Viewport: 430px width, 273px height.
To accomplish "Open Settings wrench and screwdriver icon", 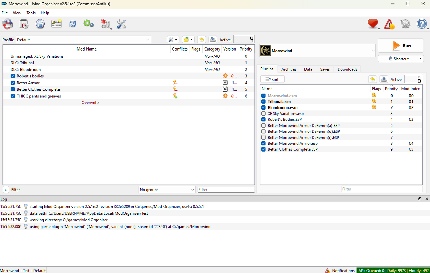I will pos(121,24).
